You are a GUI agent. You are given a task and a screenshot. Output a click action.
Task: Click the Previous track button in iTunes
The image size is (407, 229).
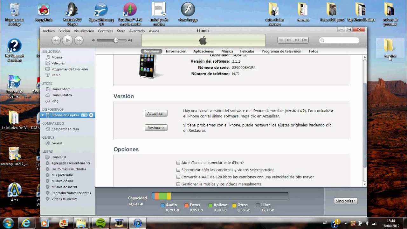click(56, 40)
